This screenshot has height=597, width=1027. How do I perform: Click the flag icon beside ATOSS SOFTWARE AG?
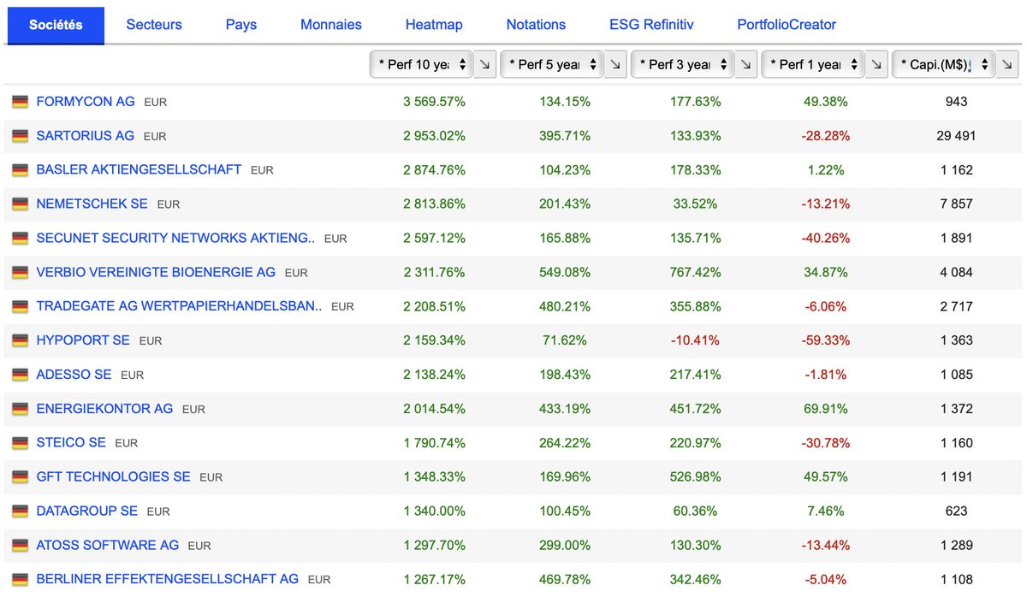pyautogui.click(x=20, y=545)
